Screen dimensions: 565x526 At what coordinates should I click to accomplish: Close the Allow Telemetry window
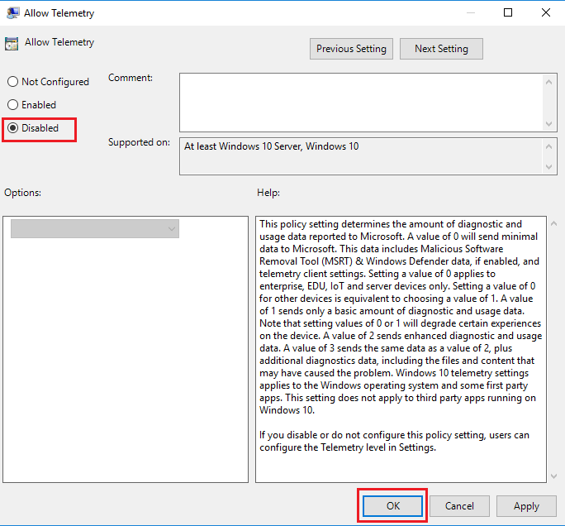546,12
